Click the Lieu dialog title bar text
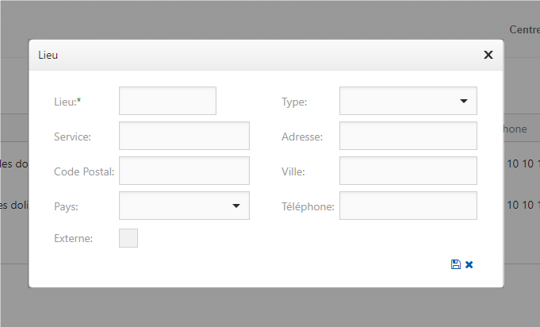Image resolution: width=540 pixels, height=327 pixels. point(48,55)
